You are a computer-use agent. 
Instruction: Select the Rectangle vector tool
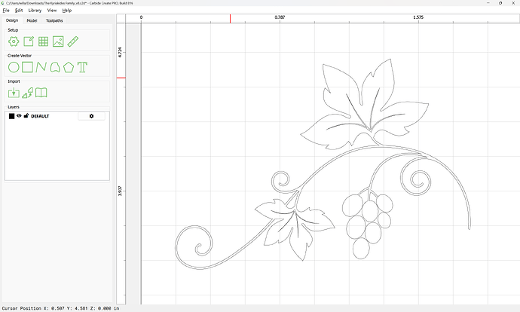click(27, 67)
